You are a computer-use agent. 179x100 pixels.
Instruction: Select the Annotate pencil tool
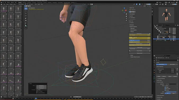[26, 23]
